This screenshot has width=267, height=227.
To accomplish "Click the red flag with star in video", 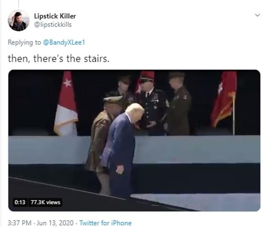I will (66, 103).
